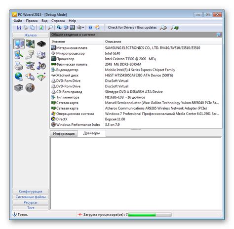The height and width of the screenshot is (229, 234).
Task: Select the Микропроцессор row
Action: (x=136, y=53)
